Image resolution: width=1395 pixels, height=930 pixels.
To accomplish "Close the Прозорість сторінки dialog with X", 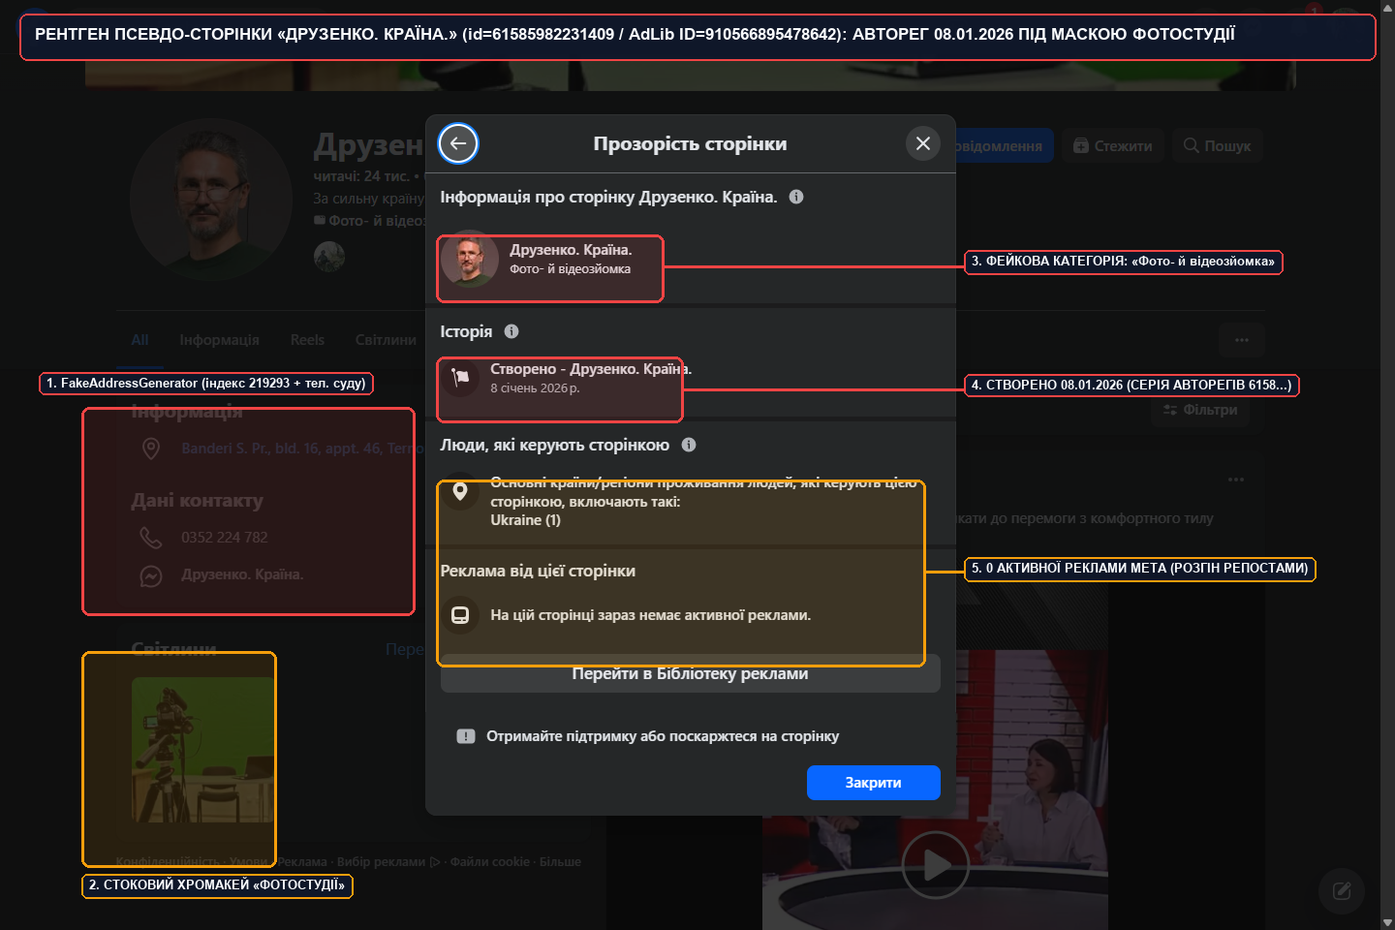I will (923, 143).
